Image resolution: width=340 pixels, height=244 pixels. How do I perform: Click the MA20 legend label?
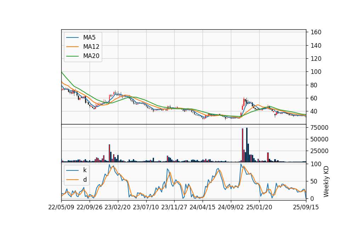tap(91, 56)
